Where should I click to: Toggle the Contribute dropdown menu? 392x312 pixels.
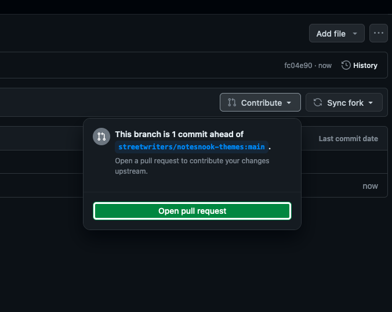[x=260, y=103]
